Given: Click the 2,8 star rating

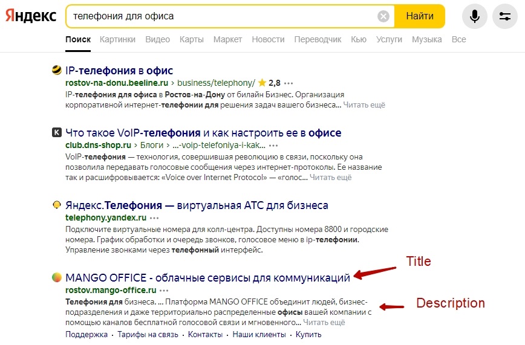Looking at the screenshot, I should pyautogui.click(x=270, y=83).
